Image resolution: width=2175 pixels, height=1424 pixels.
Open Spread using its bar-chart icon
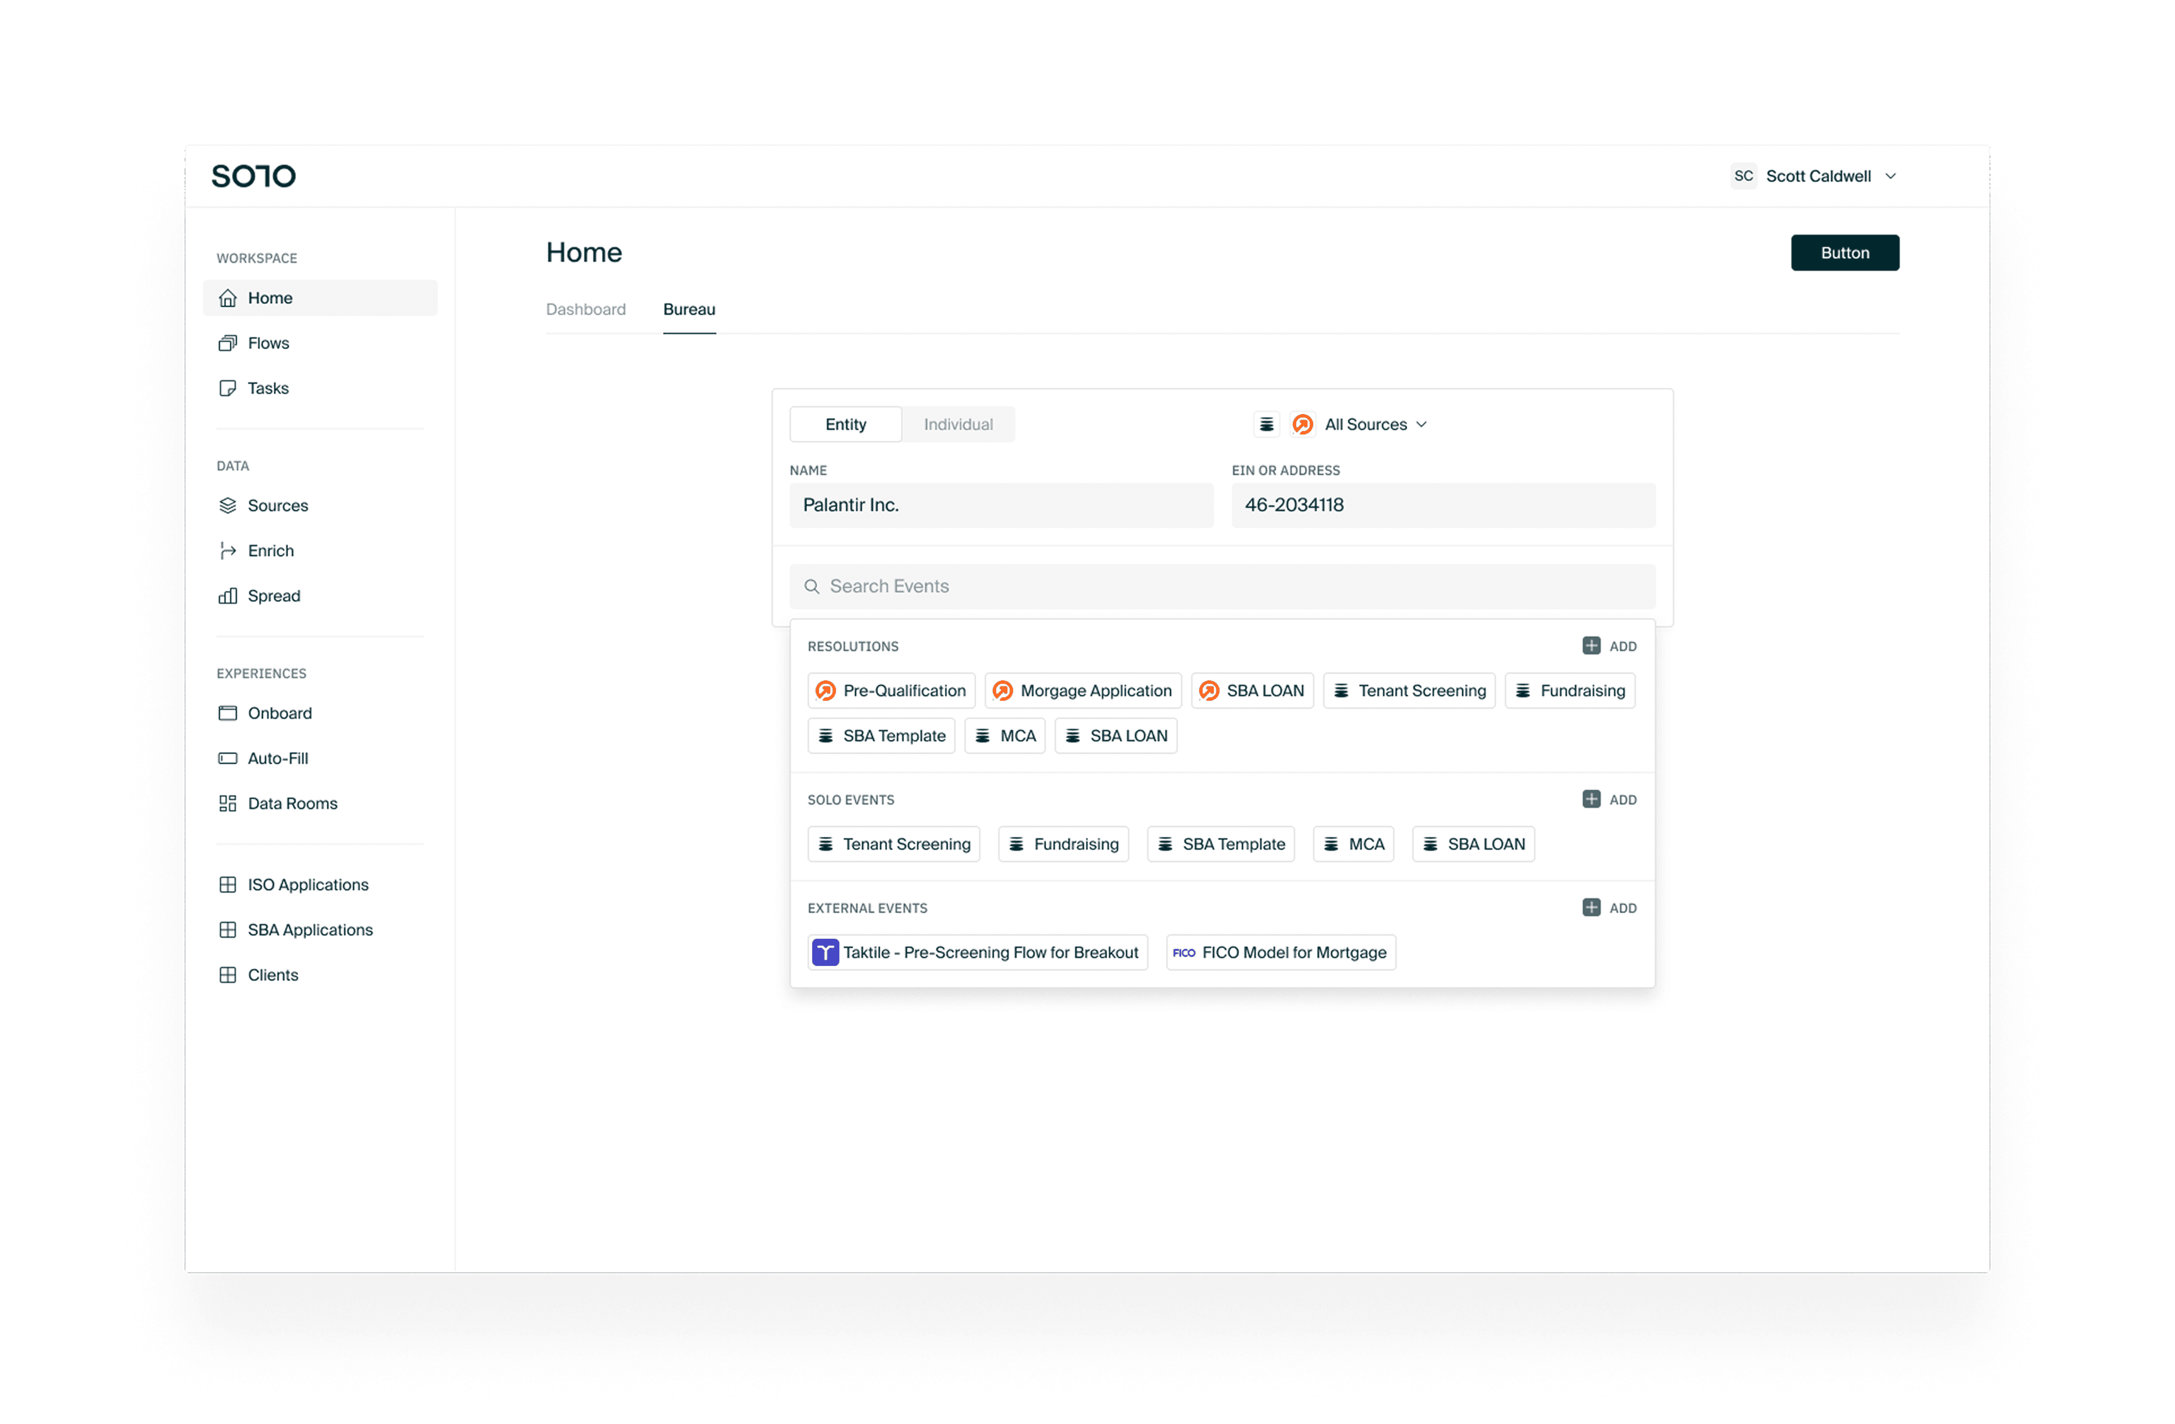[x=227, y=596]
